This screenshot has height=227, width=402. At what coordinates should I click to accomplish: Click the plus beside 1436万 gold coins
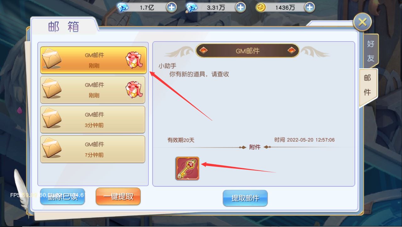click(309, 7)
